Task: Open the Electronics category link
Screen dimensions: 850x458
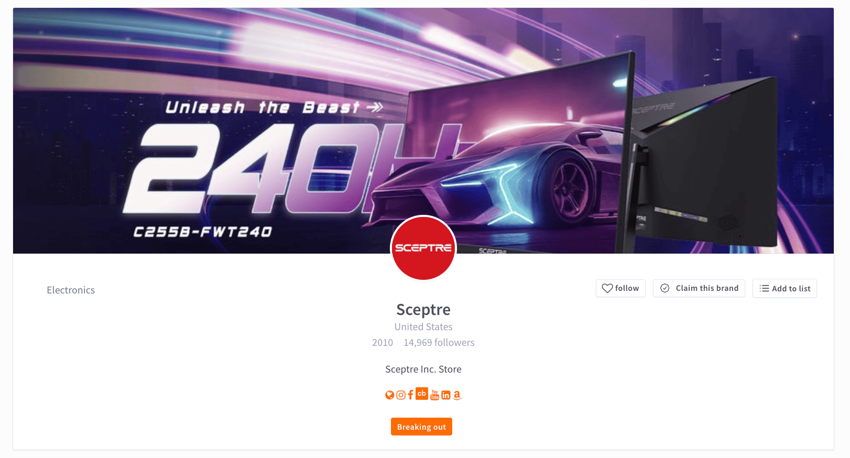Action: (x=71, y=290)
